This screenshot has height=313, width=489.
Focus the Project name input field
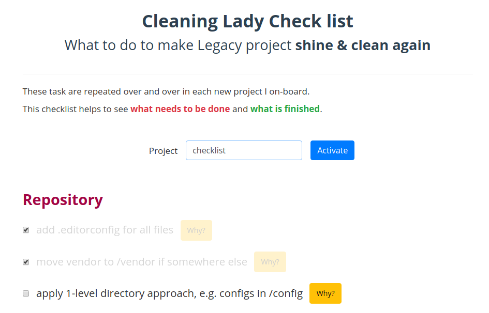tap(244, 150)
